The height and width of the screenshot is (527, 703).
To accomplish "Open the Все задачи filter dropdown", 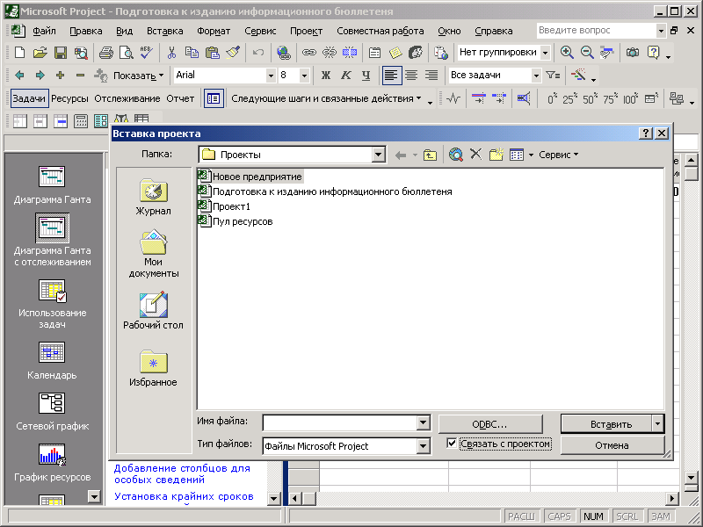I will pos(536,76).
